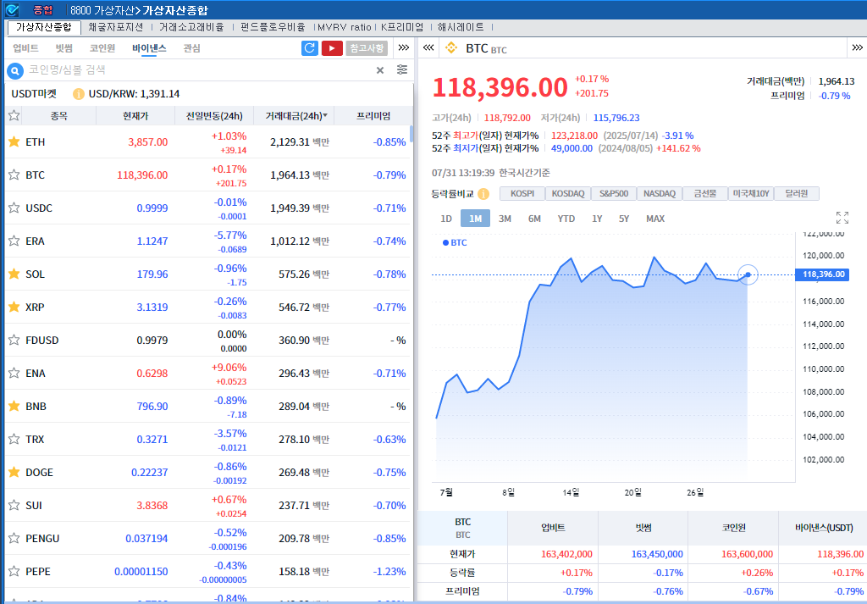Click the refresh icon in coin list
Screen dimensions: 867x604
click(x=309, y=48)
